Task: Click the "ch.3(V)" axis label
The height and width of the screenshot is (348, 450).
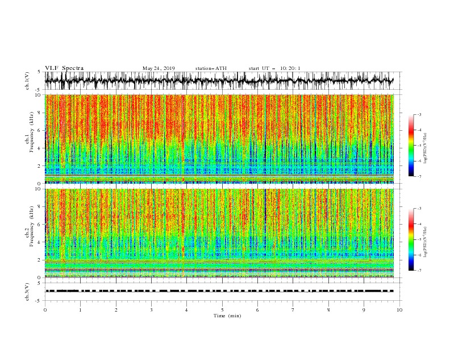Action: [x=27, y=292]
